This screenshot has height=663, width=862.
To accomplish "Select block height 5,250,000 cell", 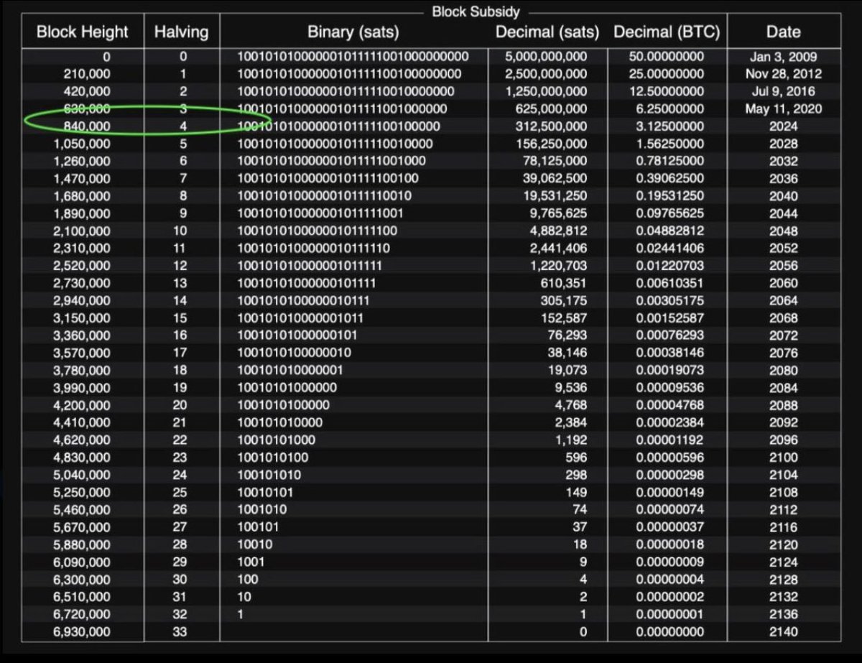I will tap(82, 493).
